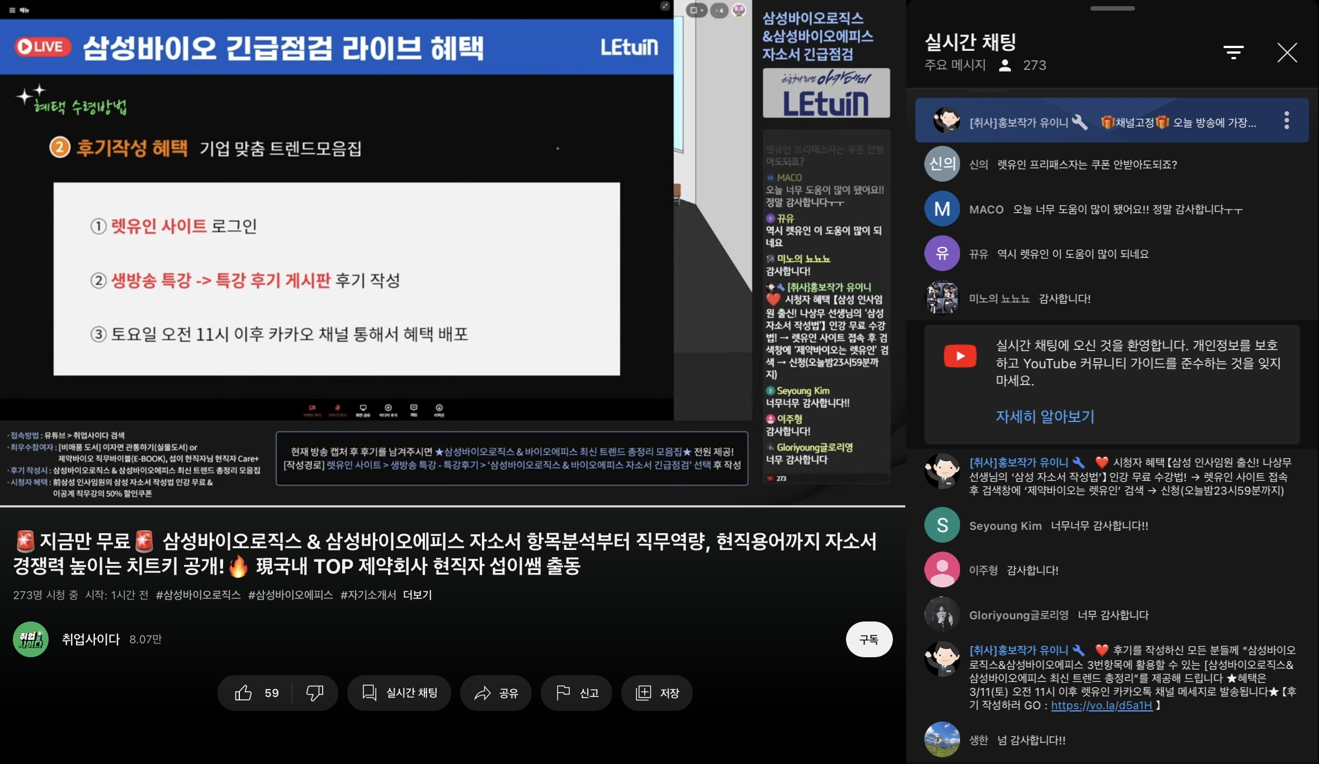1319x764 pixels.
Task: Click the hamburger menu icon in video corner
Action: [x=12, y=10]
